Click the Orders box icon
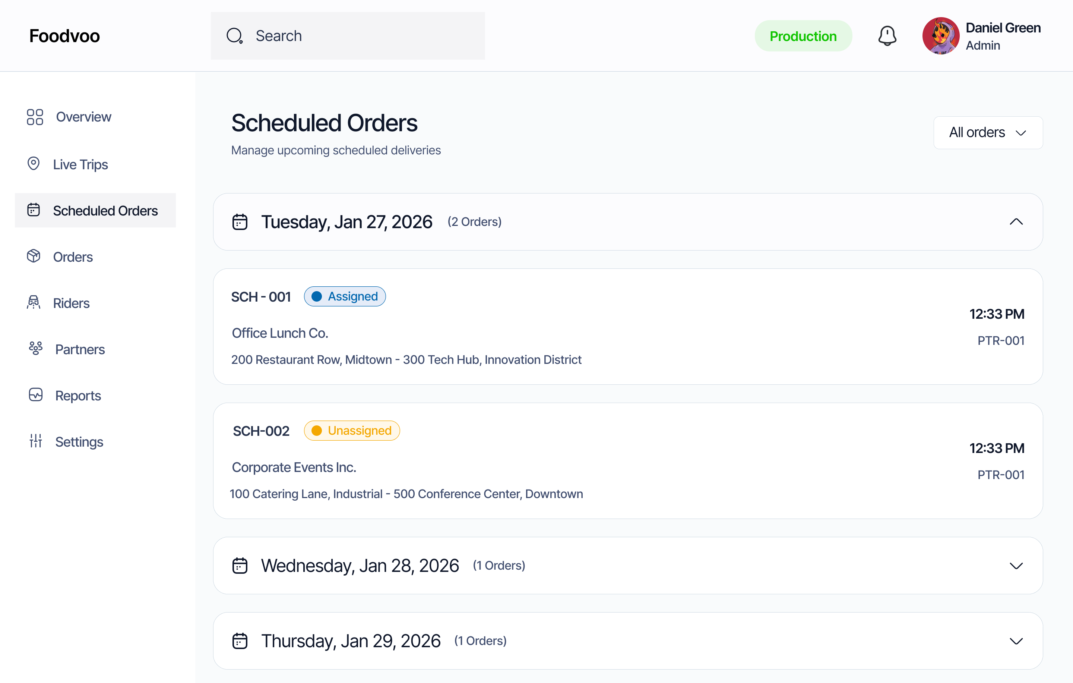Viewport: 1073px width, 683px height. point(34,256)
